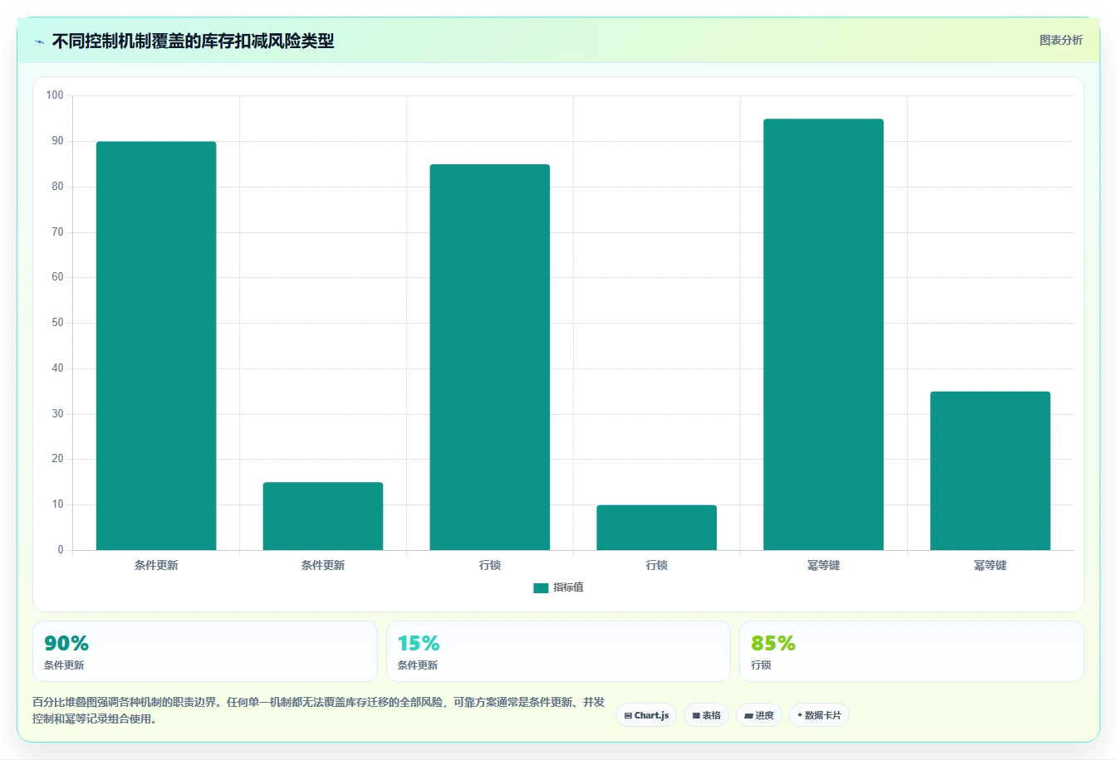Click the 图表分析 label in the header
1117x760 pixels.
coord(1061,40)
